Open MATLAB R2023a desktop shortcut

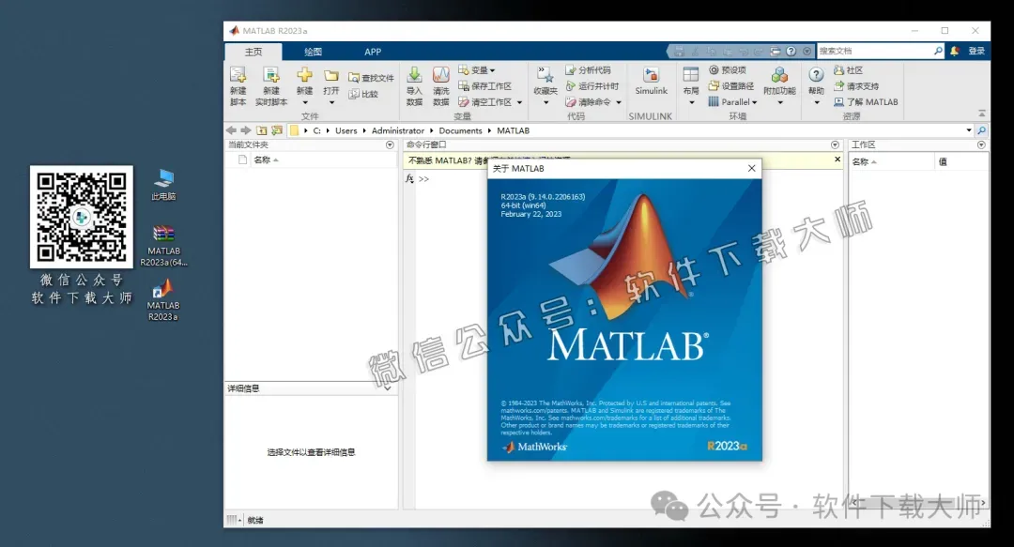point(163,300)
